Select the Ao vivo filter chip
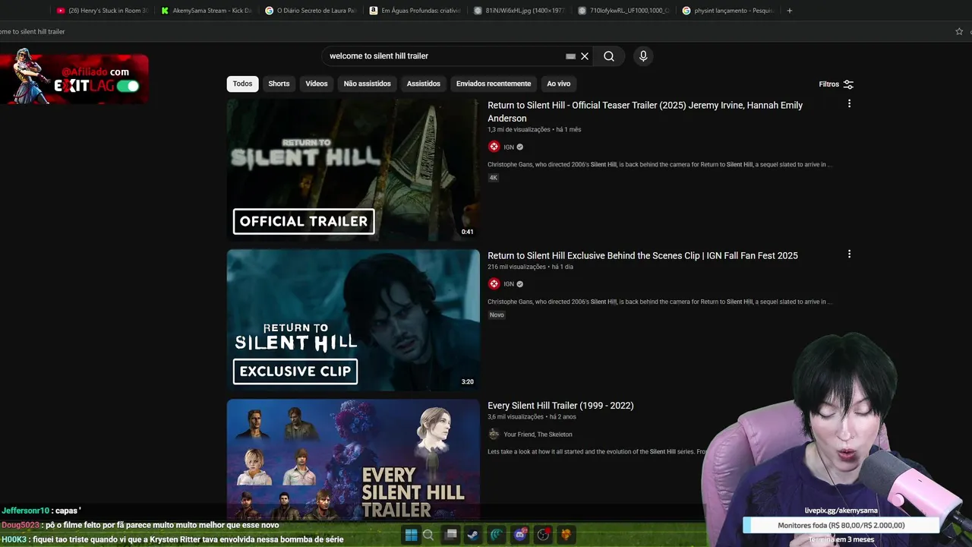 coord(558,84)
